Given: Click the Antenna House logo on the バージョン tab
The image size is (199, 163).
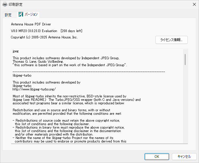Looking at the screenshot, I should pyautogui.click(x=21, y=14).
